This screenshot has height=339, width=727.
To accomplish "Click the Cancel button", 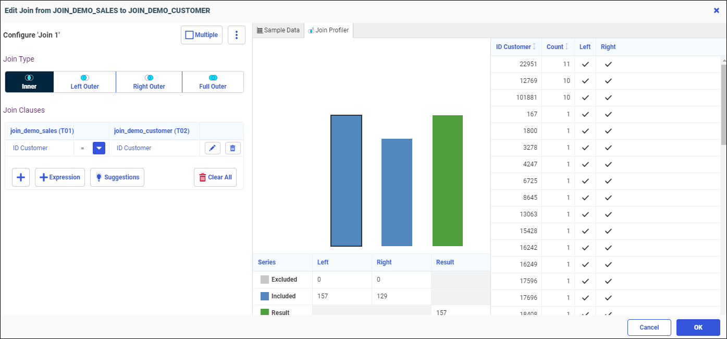I will (x=649, y=328).
